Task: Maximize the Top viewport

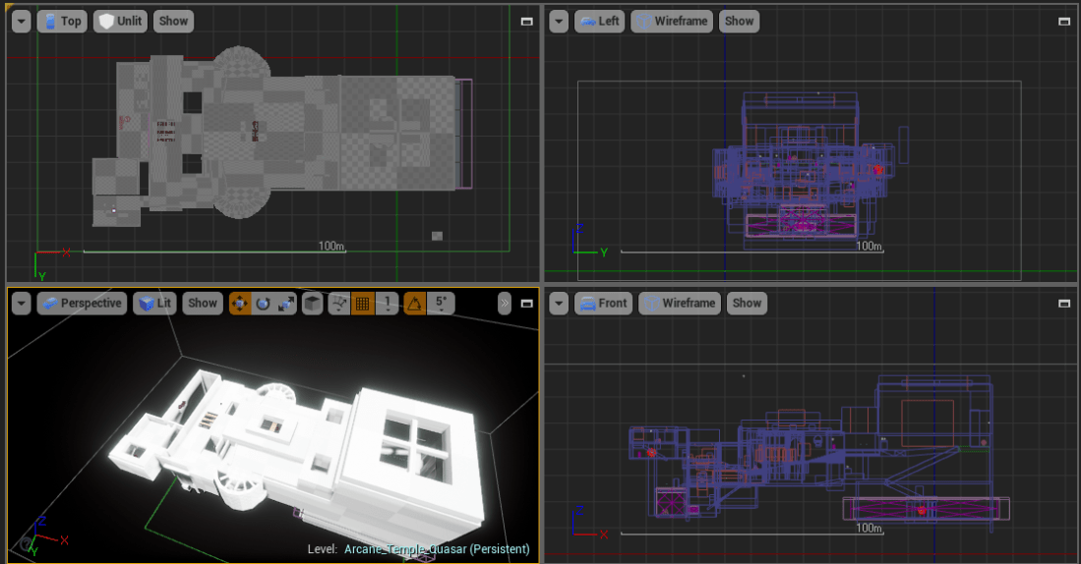Action: point(526,22)
